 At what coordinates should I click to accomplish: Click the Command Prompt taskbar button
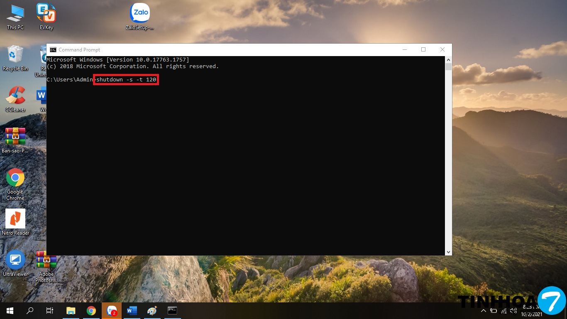pos(172,311)
